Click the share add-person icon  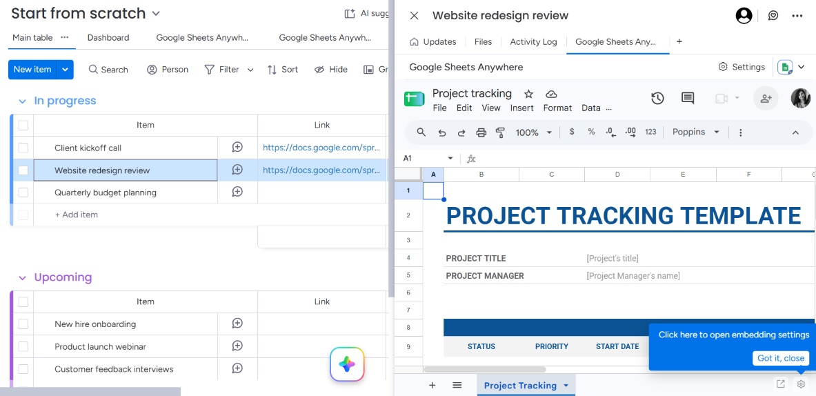pos(766,98)
